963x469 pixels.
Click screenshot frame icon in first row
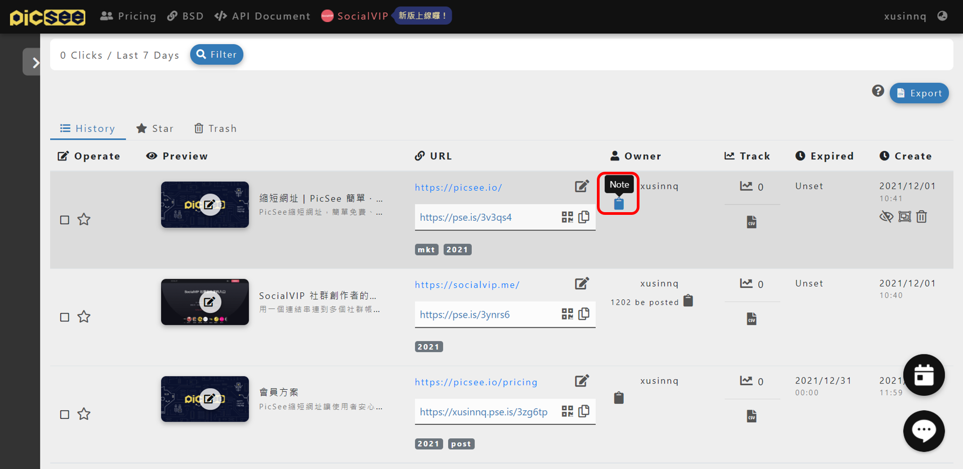tap(905, 217)
